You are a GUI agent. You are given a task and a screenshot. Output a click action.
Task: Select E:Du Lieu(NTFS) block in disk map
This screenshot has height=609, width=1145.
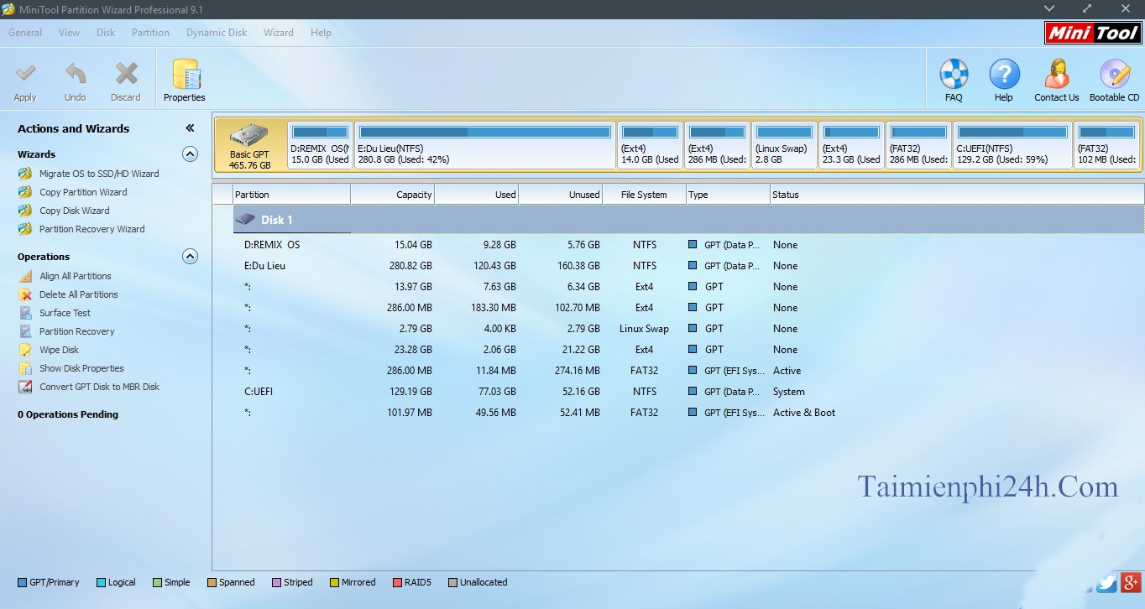(485, 145)
